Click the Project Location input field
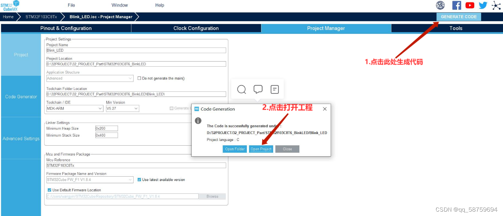 coord(136,64)
